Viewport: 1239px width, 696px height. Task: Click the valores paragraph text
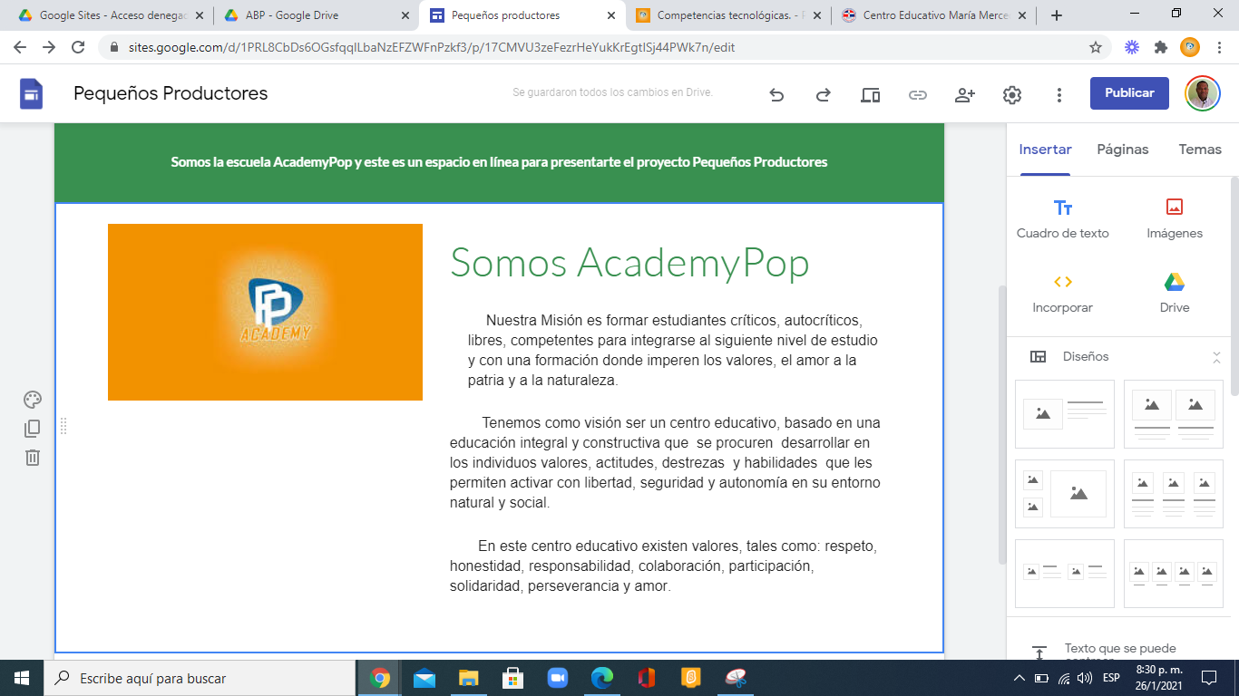663,566
